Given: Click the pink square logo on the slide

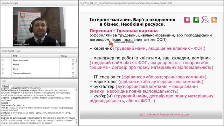Looking at the screenshot, I should pos(187,20).
